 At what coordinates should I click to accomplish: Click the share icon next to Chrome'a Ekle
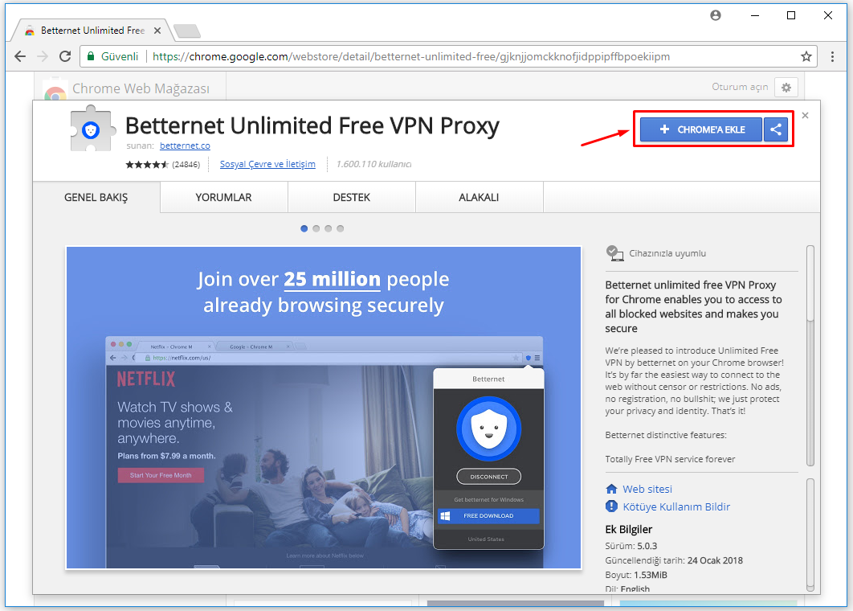(x=775, y=129)
